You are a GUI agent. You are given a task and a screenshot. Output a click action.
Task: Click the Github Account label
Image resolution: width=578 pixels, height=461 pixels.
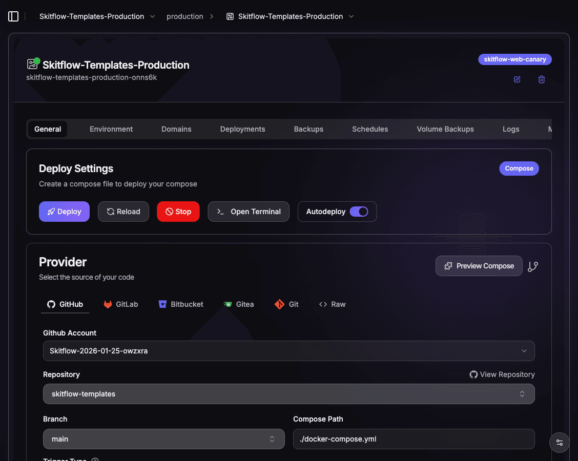70,333
